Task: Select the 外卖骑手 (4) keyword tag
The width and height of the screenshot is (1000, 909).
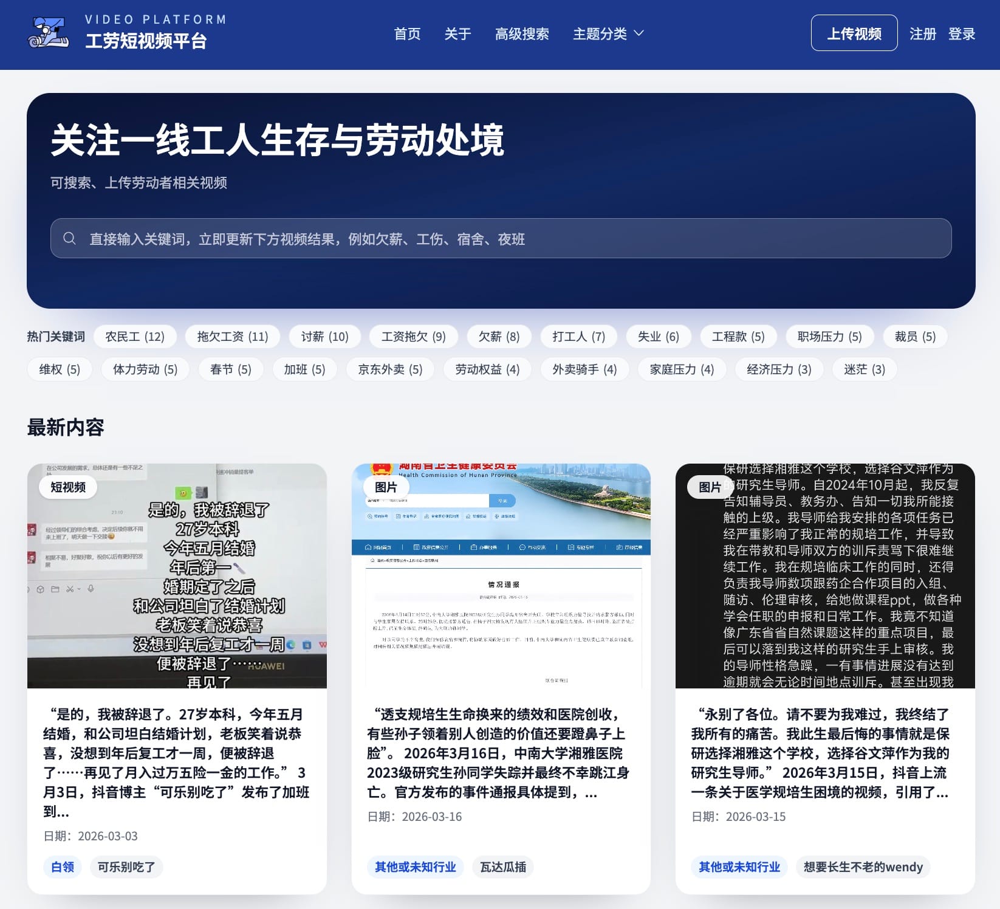Action: point(584,369)
